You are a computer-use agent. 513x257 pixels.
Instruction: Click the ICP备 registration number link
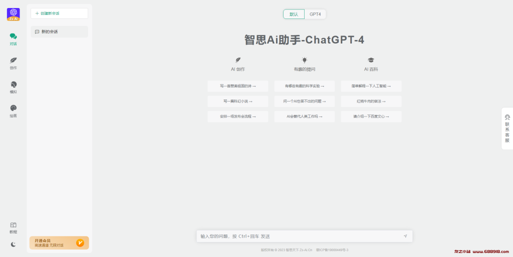pos(332,250)
